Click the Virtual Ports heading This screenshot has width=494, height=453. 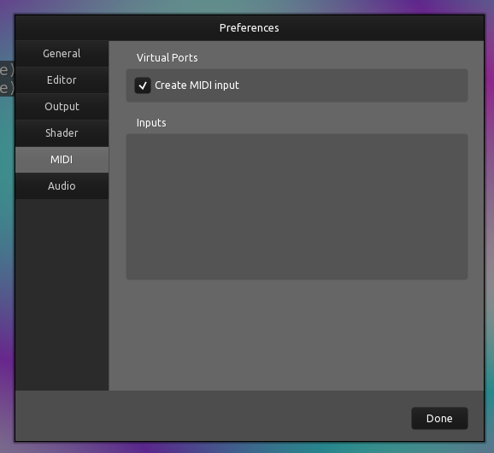coord(167,57)
